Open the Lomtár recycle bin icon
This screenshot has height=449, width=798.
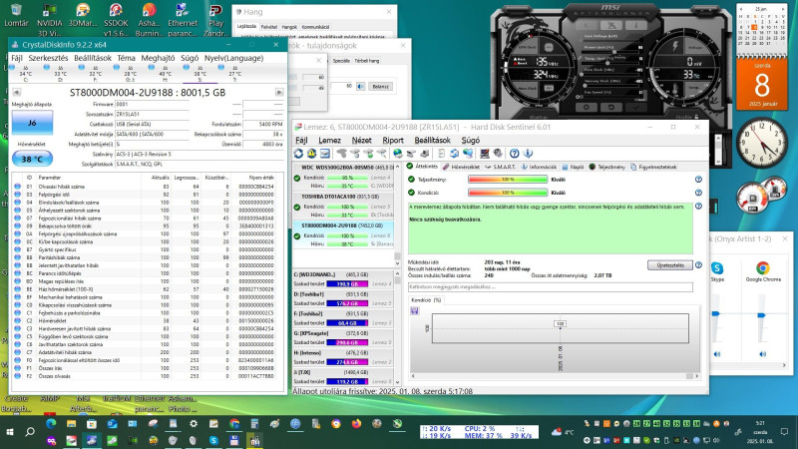pyautogui.click(x=16, y=15)
